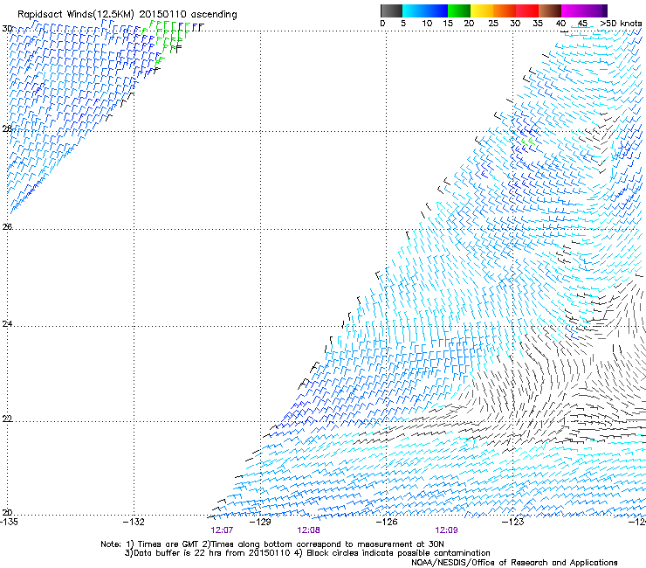Screen dimensions: 646x568
Task: Click the gray 0-5 knots legend swatch
Action: coord(391,10)
